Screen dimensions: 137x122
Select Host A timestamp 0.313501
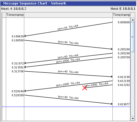18,67
